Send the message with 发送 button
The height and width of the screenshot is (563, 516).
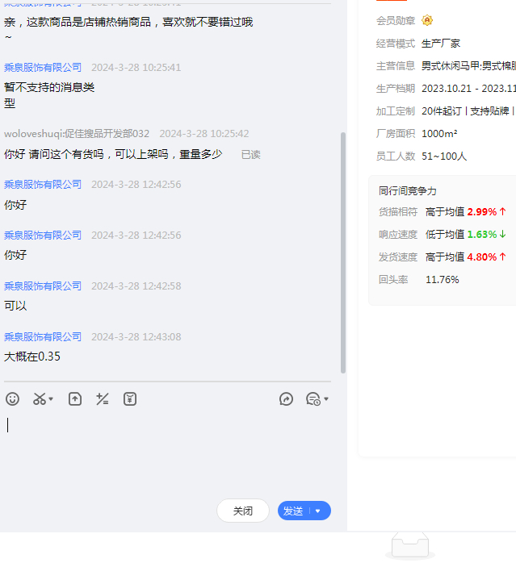[293, 511]
